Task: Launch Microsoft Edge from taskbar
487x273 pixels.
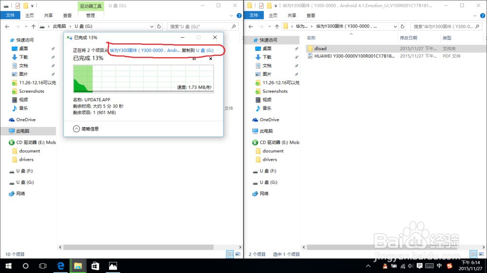Action: (60, 266)
